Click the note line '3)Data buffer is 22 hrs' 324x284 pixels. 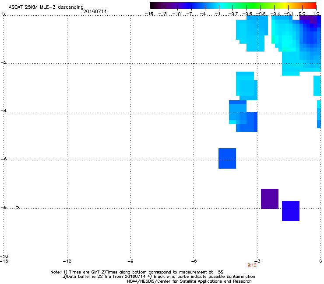(158, 277)
